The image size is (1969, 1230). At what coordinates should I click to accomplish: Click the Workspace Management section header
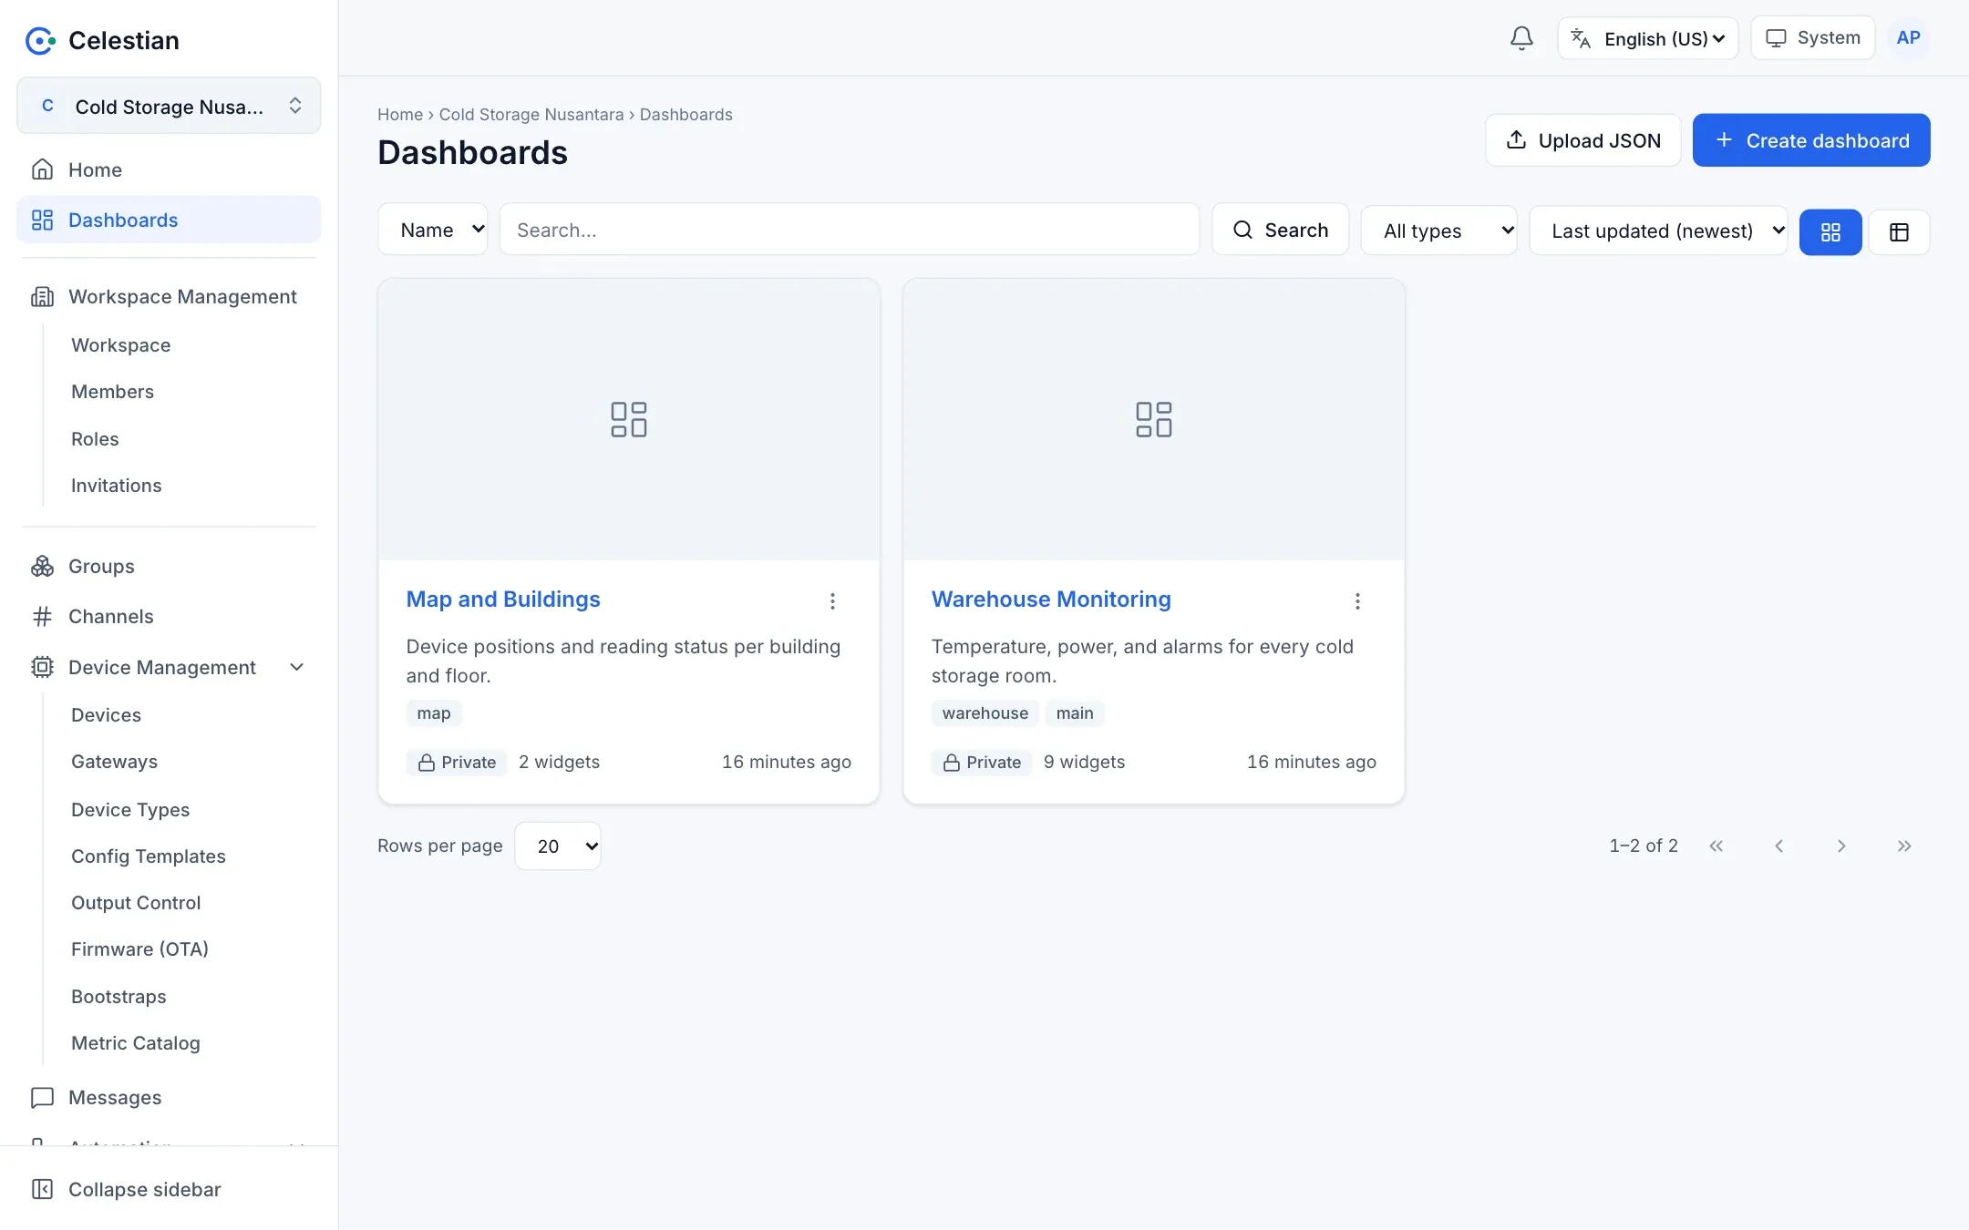pyautogui.click(x=169, y=297)
